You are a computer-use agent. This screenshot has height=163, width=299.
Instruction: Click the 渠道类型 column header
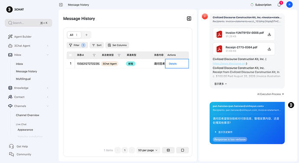[131, 55]
